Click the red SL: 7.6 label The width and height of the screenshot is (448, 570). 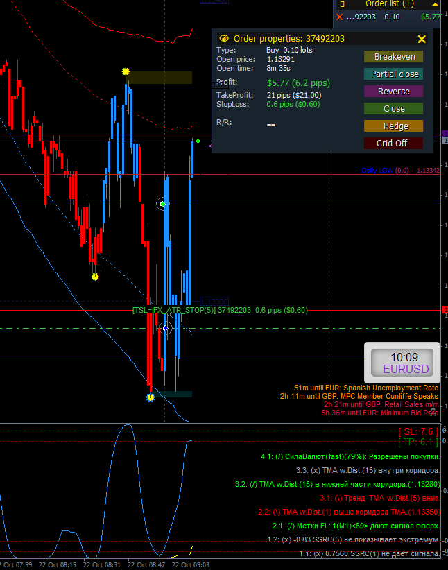(418, 431)
